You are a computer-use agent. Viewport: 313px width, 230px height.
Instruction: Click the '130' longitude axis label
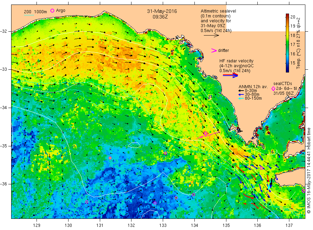coord(68,225)
